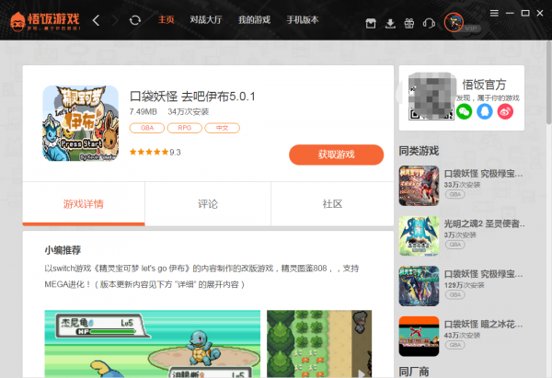Image resolution: width=552 pixels, height=378 pixels.
Task: Open the forest map screenshot
Action: tap(319, 344)
